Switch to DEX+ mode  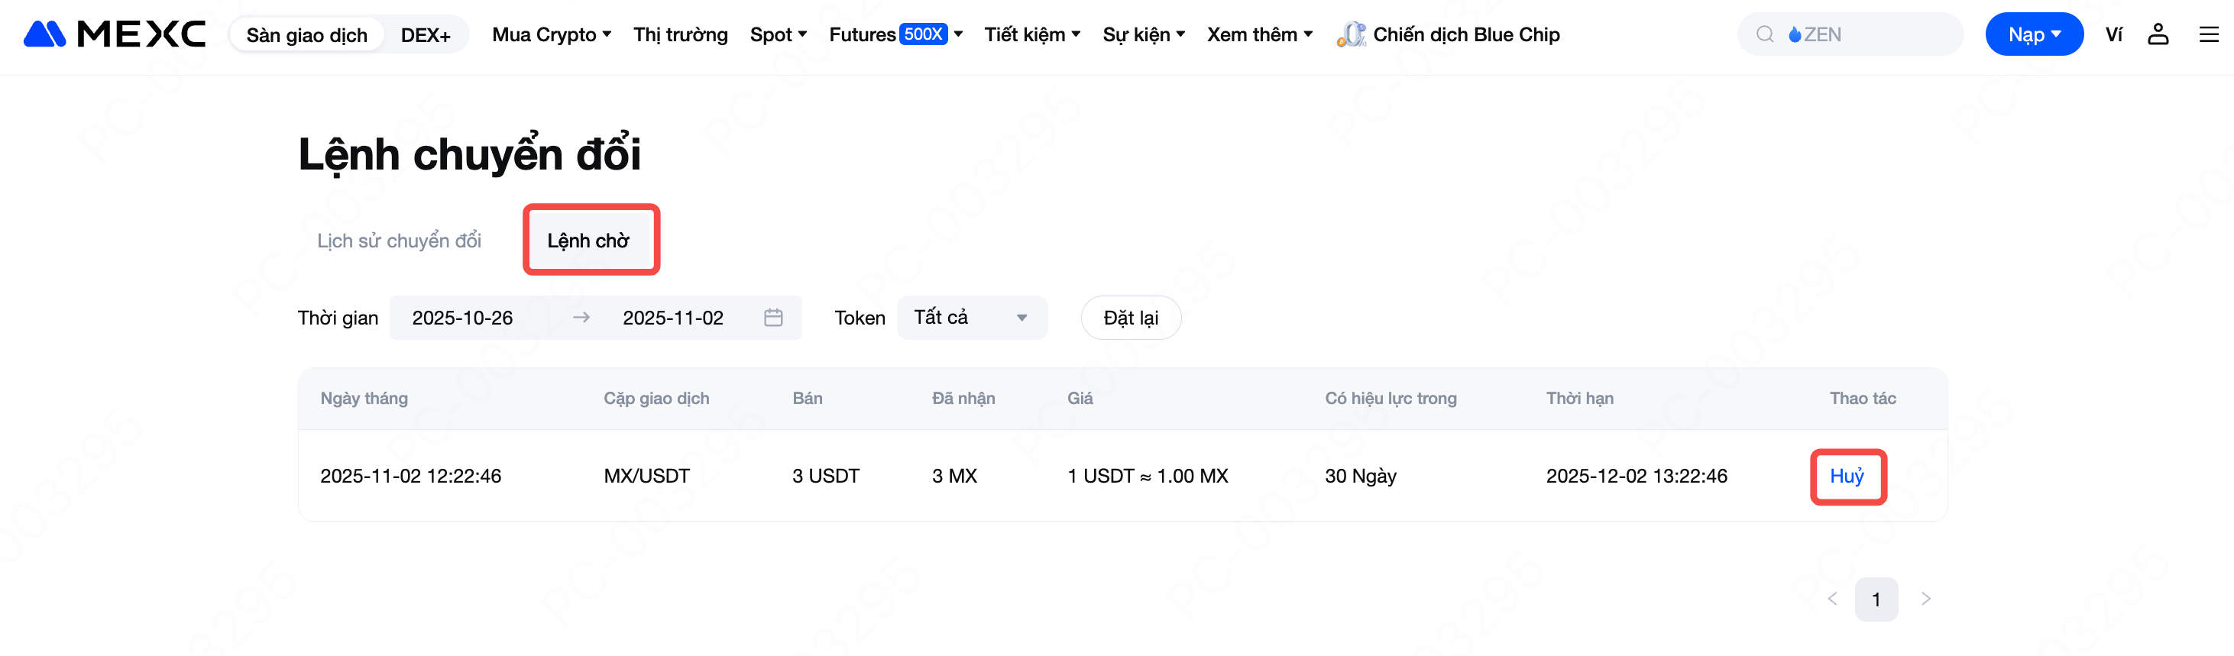click(425, 36)
